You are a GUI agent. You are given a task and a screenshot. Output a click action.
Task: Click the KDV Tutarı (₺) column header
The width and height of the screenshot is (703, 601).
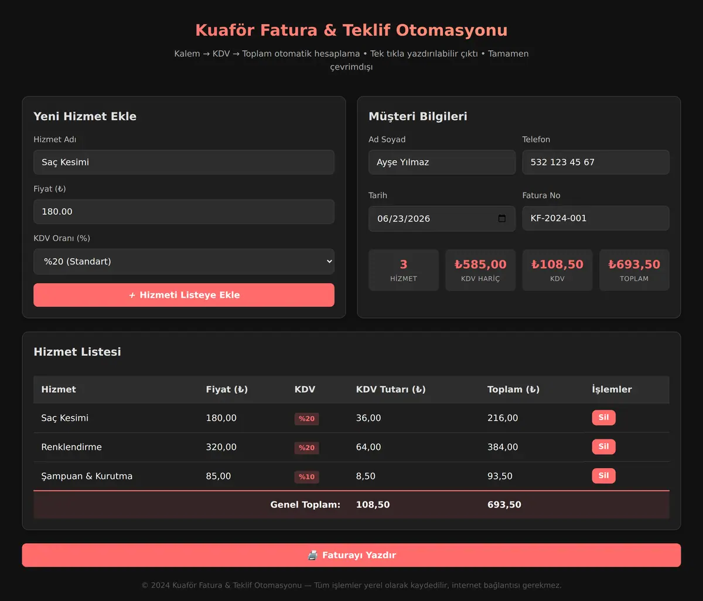tap(391, 390)
